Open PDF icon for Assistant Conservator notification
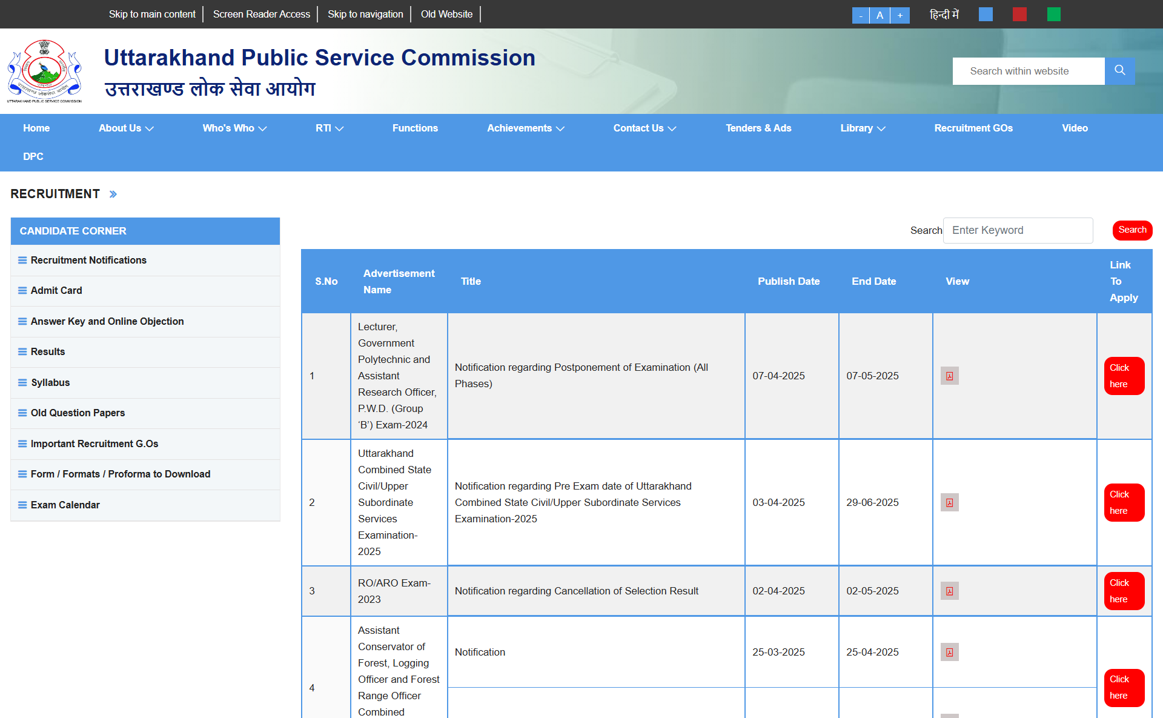This screenshot has height=718, width=1163. (x=949, y=653)
